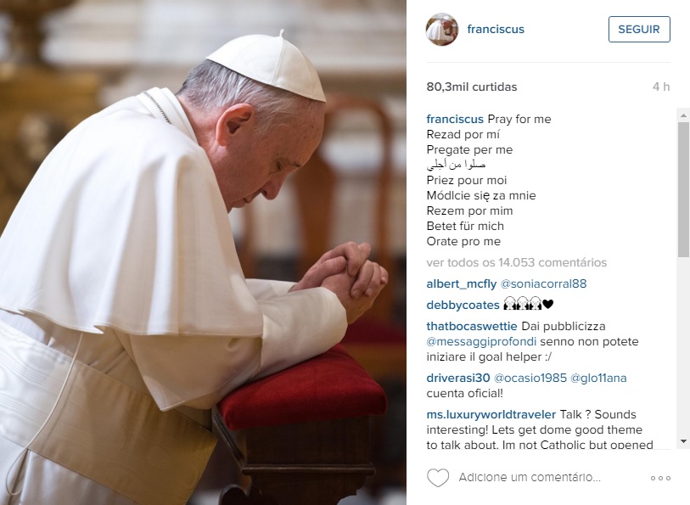This screenshot has width=690, height=505.
Task: Click the franciscus profile avatar
Action: click(x=442, y=29)
